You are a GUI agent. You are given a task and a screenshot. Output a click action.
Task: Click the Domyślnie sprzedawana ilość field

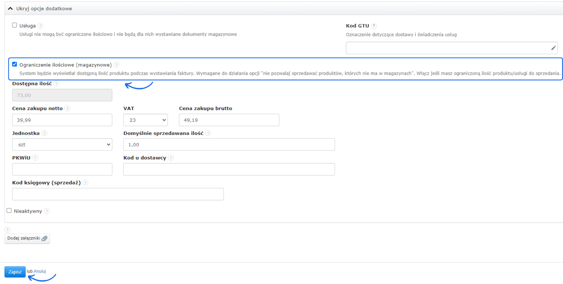[229, 145]
